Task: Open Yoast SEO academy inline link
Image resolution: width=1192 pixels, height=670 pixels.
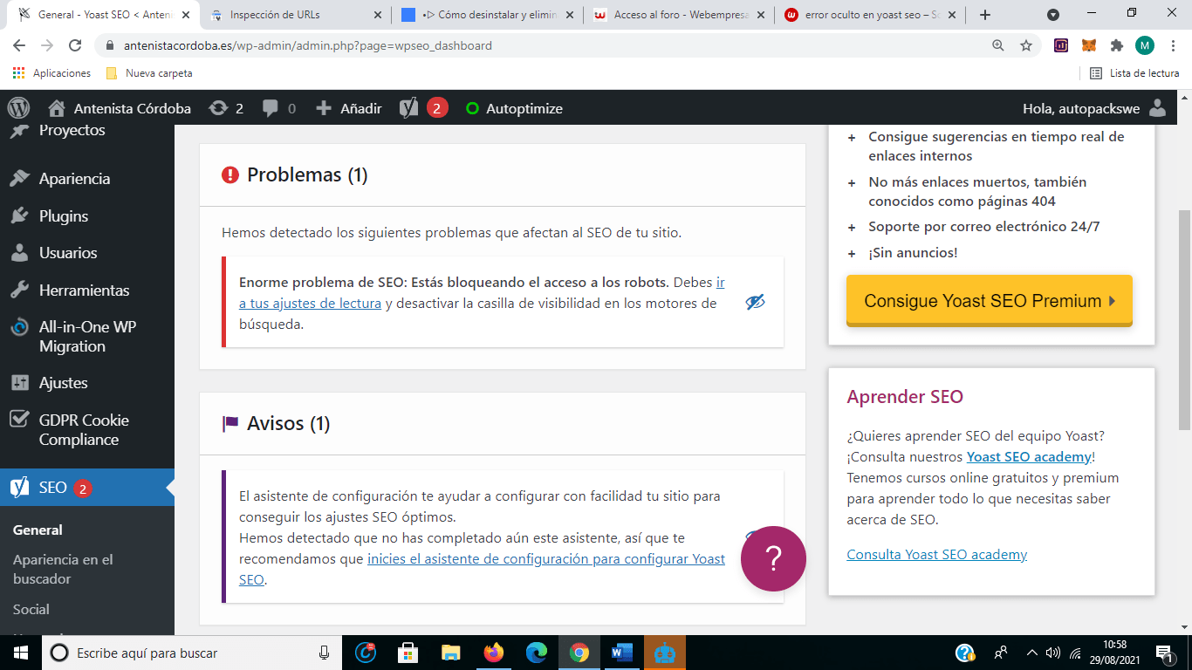Action: 1029,456
